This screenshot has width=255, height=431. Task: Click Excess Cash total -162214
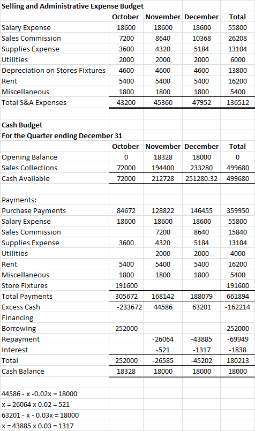pos(237,307)
